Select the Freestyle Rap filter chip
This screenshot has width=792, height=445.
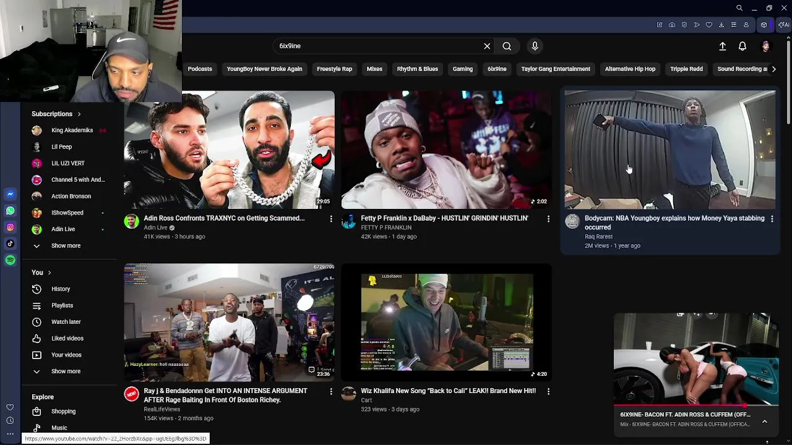pos(334,69)
